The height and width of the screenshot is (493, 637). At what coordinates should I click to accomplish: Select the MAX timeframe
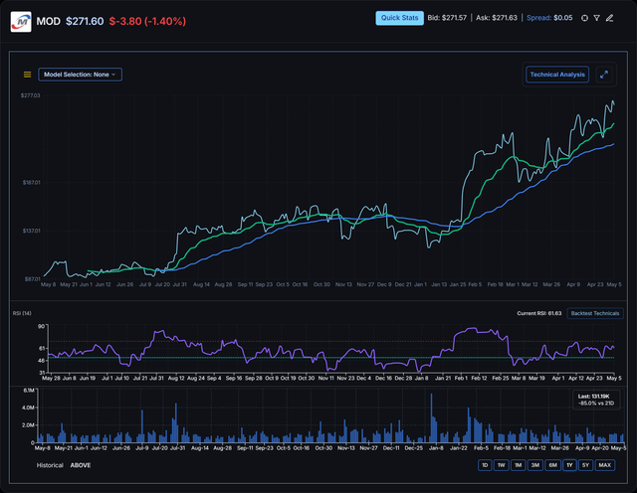point(604,465)
